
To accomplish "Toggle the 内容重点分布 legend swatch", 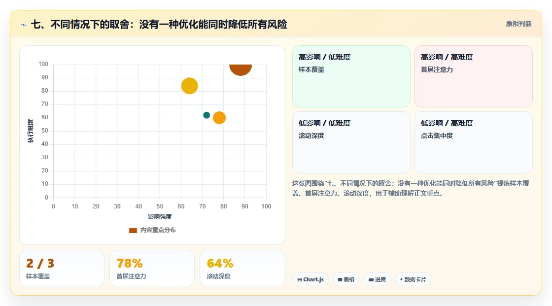I will (x=133, y=230).
